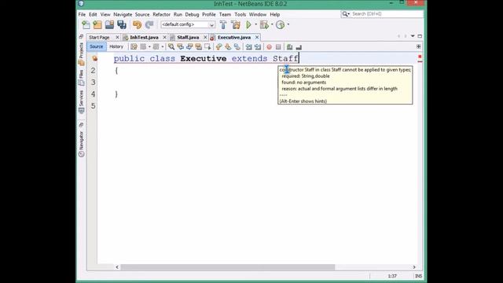
Task: Open the Projects side panel
Action: pos(81,54)
